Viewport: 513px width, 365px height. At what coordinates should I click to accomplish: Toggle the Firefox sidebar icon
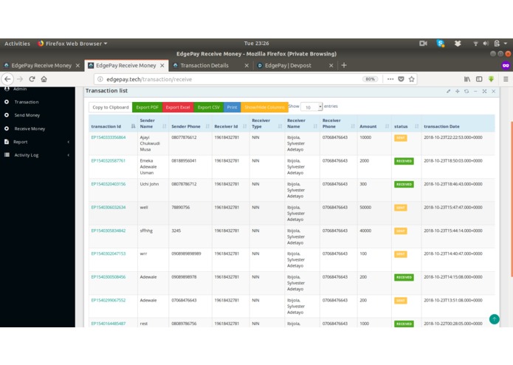(479, 79)
